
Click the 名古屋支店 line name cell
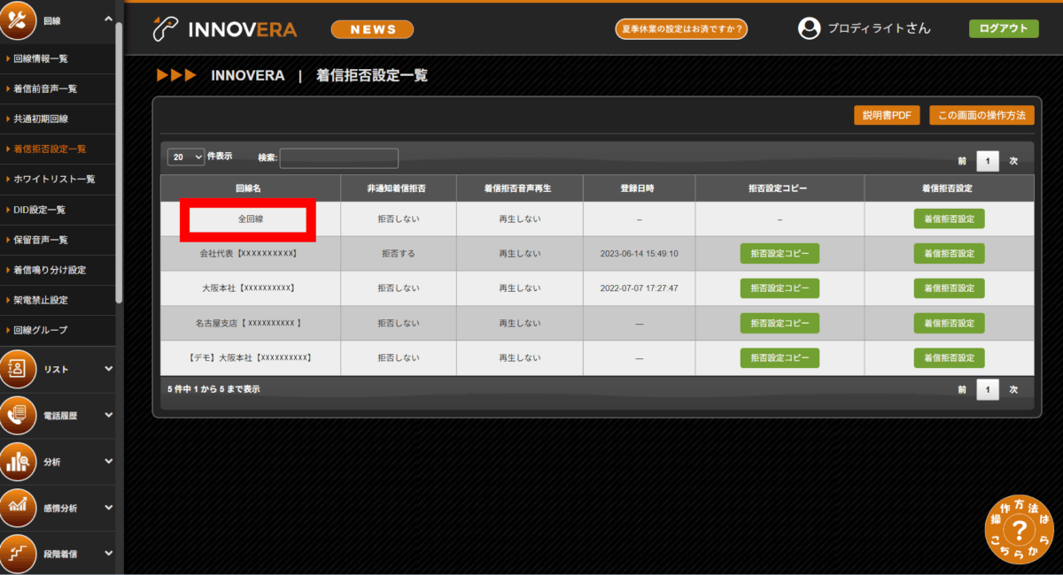click(251, 323)
